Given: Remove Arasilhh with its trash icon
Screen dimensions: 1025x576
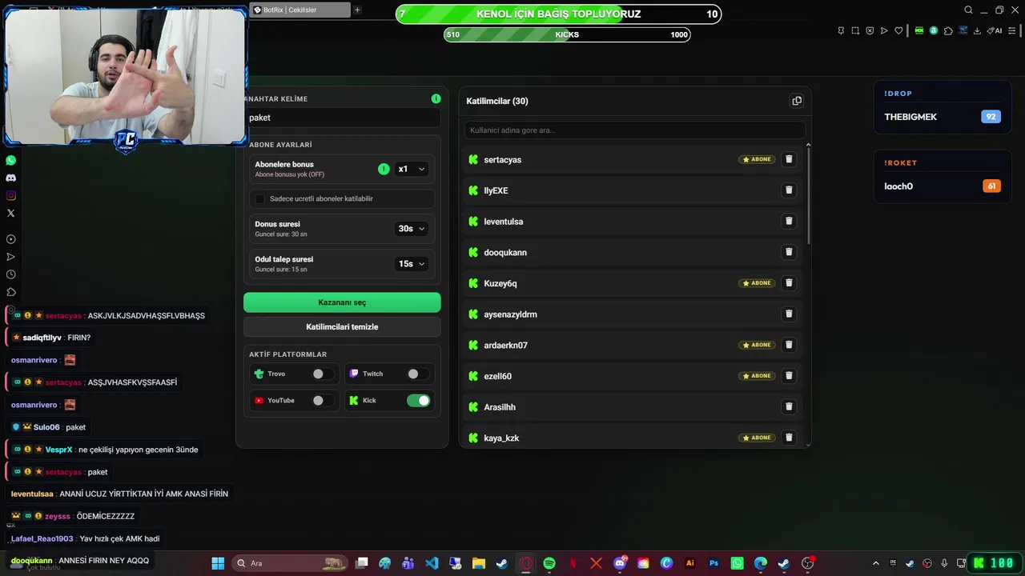Looking at the screenshot, I should [789, 406].
